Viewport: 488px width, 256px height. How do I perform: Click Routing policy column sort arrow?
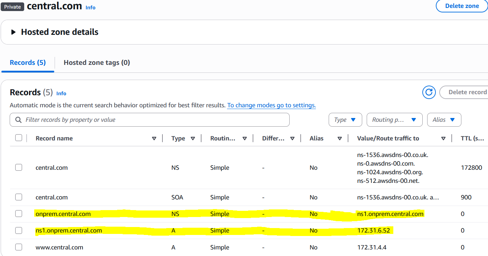(245, 138)
